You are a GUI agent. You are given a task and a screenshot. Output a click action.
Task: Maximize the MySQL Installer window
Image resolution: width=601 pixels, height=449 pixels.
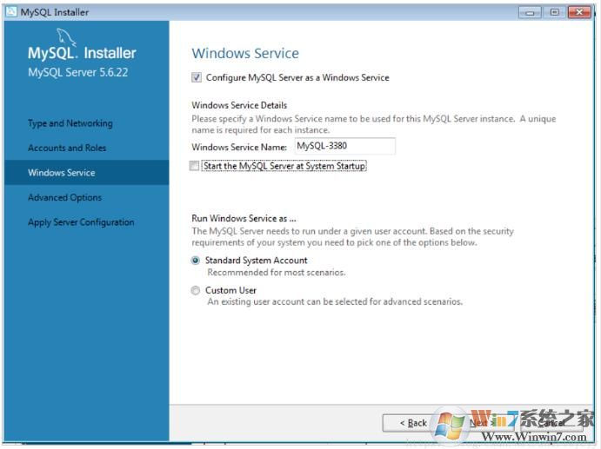point(554,12)
